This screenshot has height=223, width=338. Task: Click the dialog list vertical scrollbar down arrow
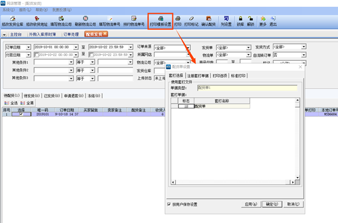tap(298, 177)
